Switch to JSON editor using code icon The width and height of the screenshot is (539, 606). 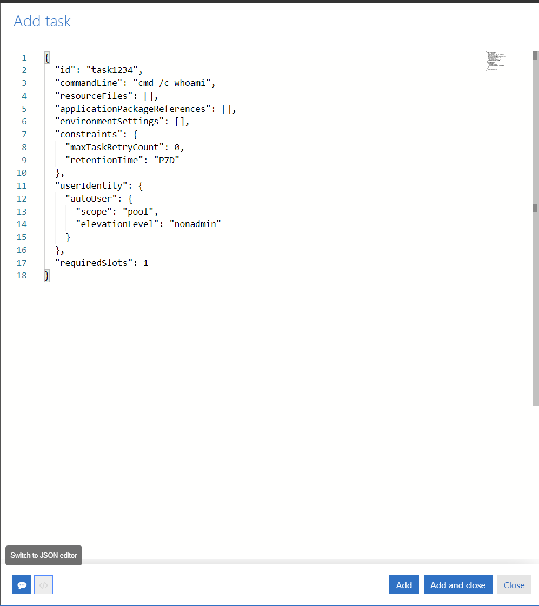[43, 584]
